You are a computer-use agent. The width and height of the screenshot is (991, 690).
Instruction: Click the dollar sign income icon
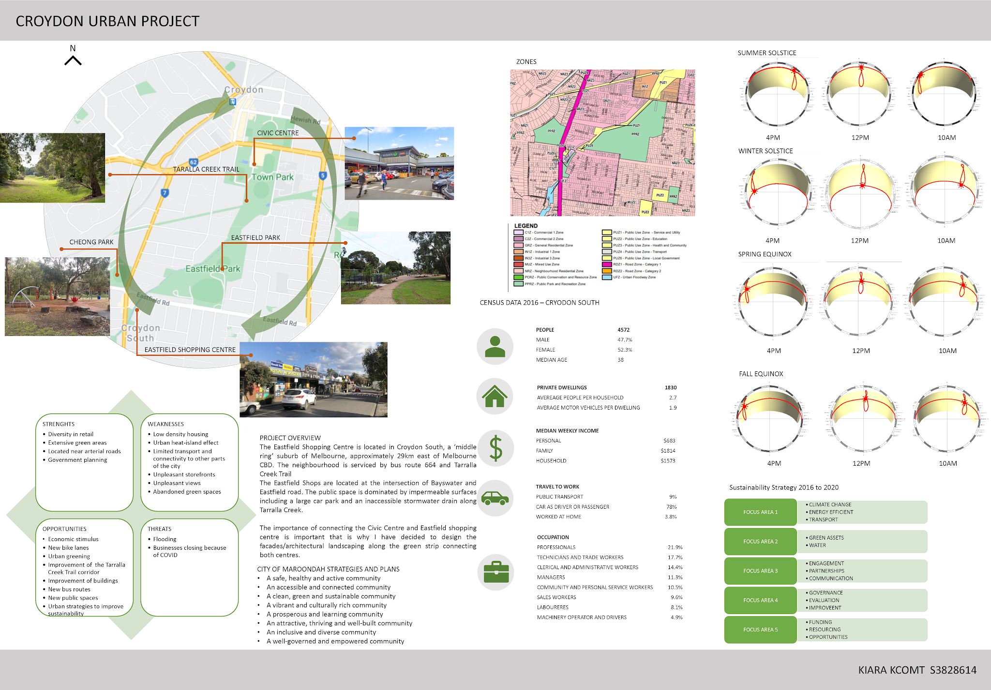tap(495, 448)
